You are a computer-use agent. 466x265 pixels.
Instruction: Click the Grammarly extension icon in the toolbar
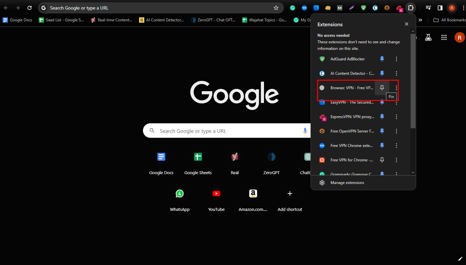[x=293, y=8]
